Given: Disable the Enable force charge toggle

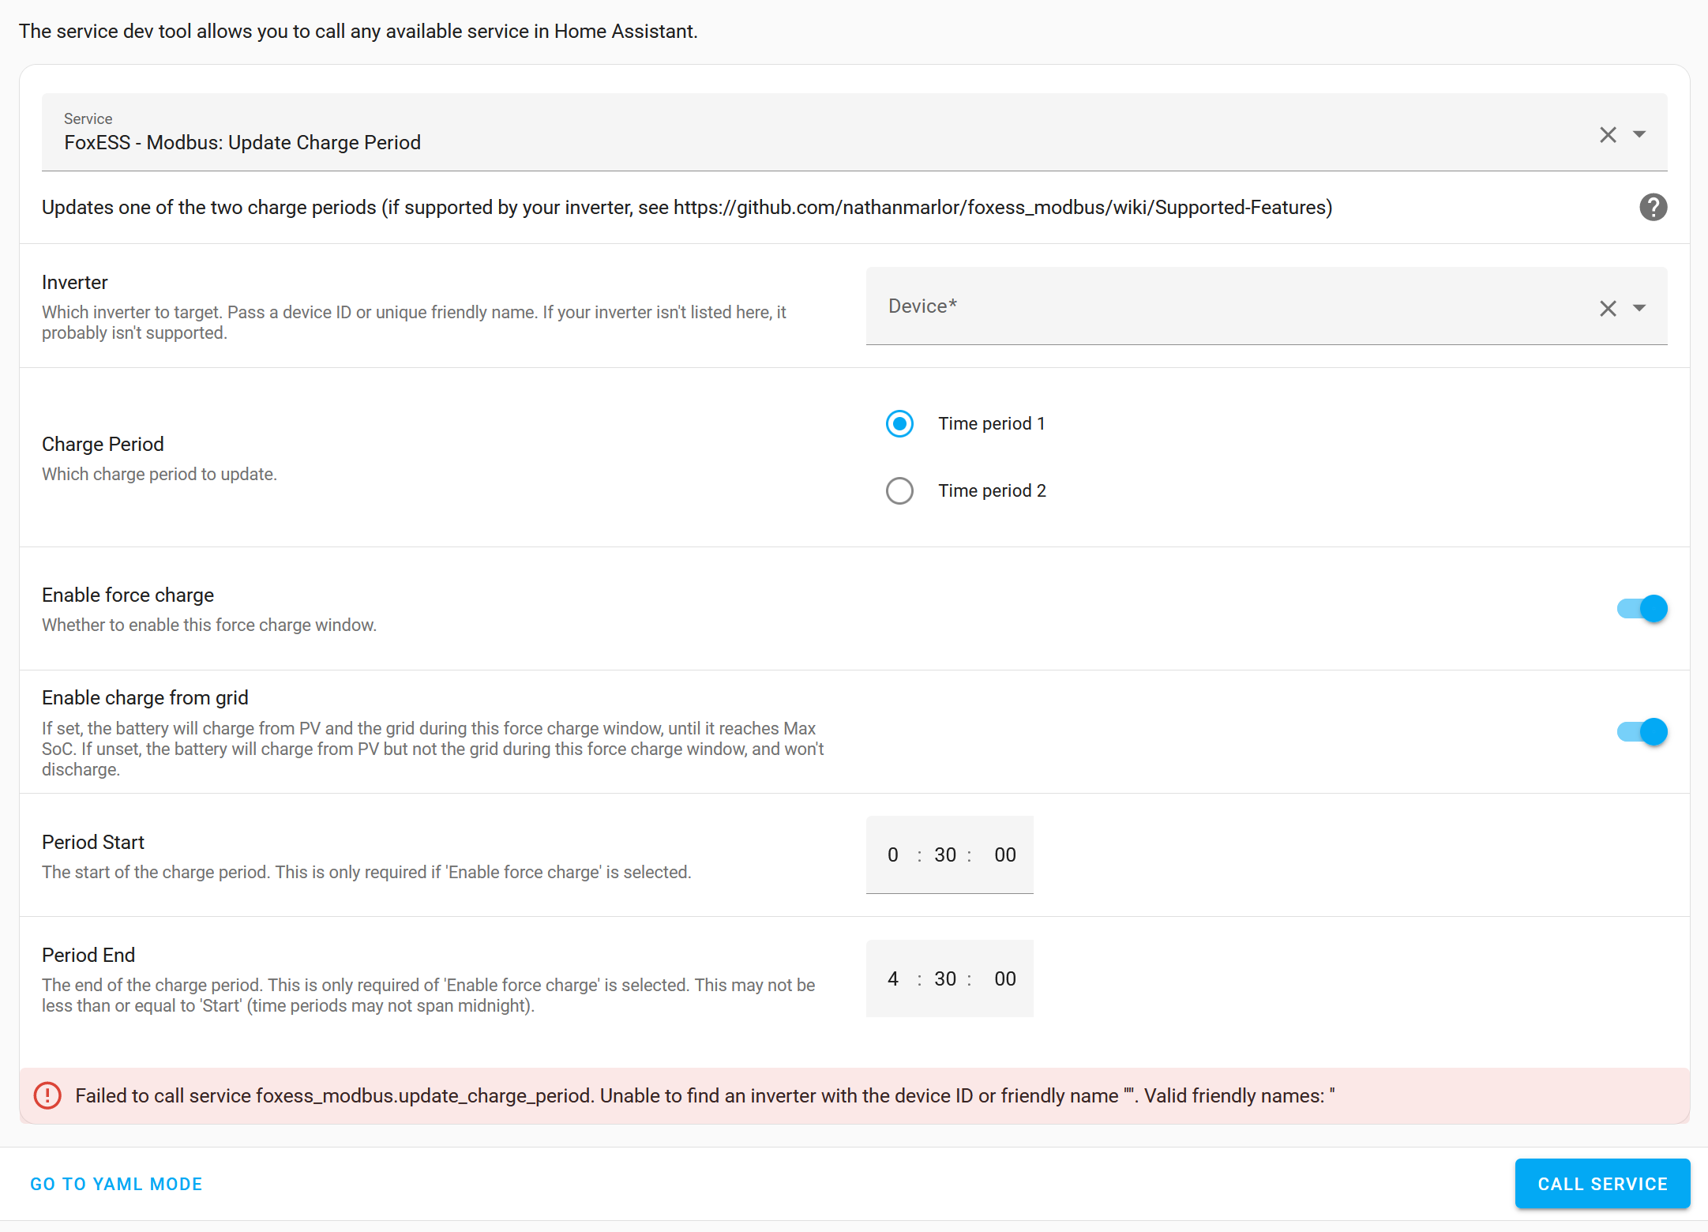Looking at the screenshot, I should pyautogui.click(x=1641, y=609).
